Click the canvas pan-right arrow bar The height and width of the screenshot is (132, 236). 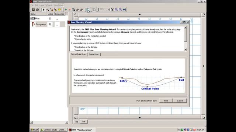tap(204, 66)
